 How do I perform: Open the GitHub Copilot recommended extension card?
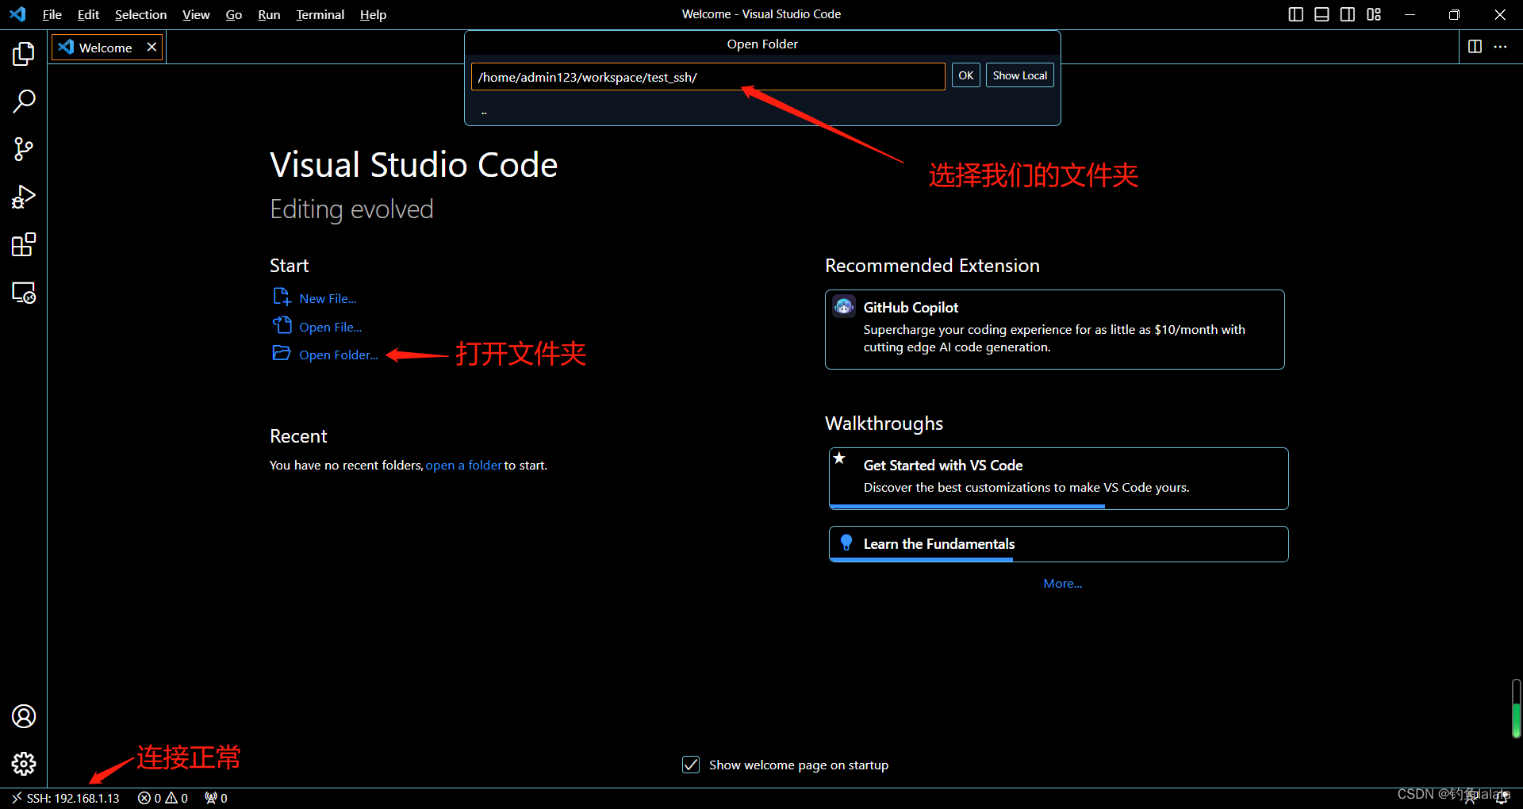(x=1054, y=329)
